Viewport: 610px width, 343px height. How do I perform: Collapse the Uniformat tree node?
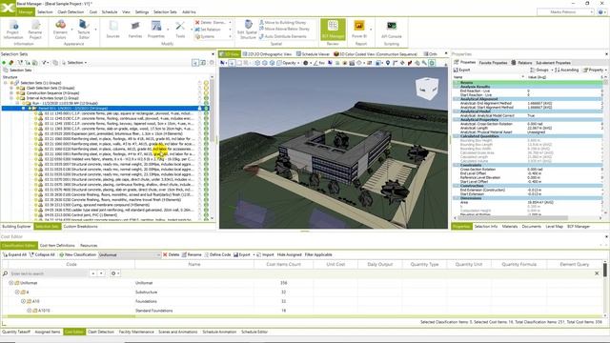point(10,283)
